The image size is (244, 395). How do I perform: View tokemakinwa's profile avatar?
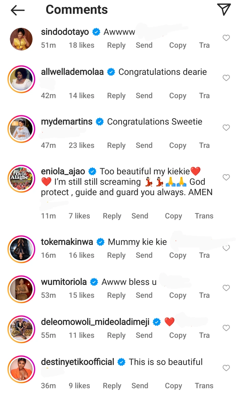[21, 249]
